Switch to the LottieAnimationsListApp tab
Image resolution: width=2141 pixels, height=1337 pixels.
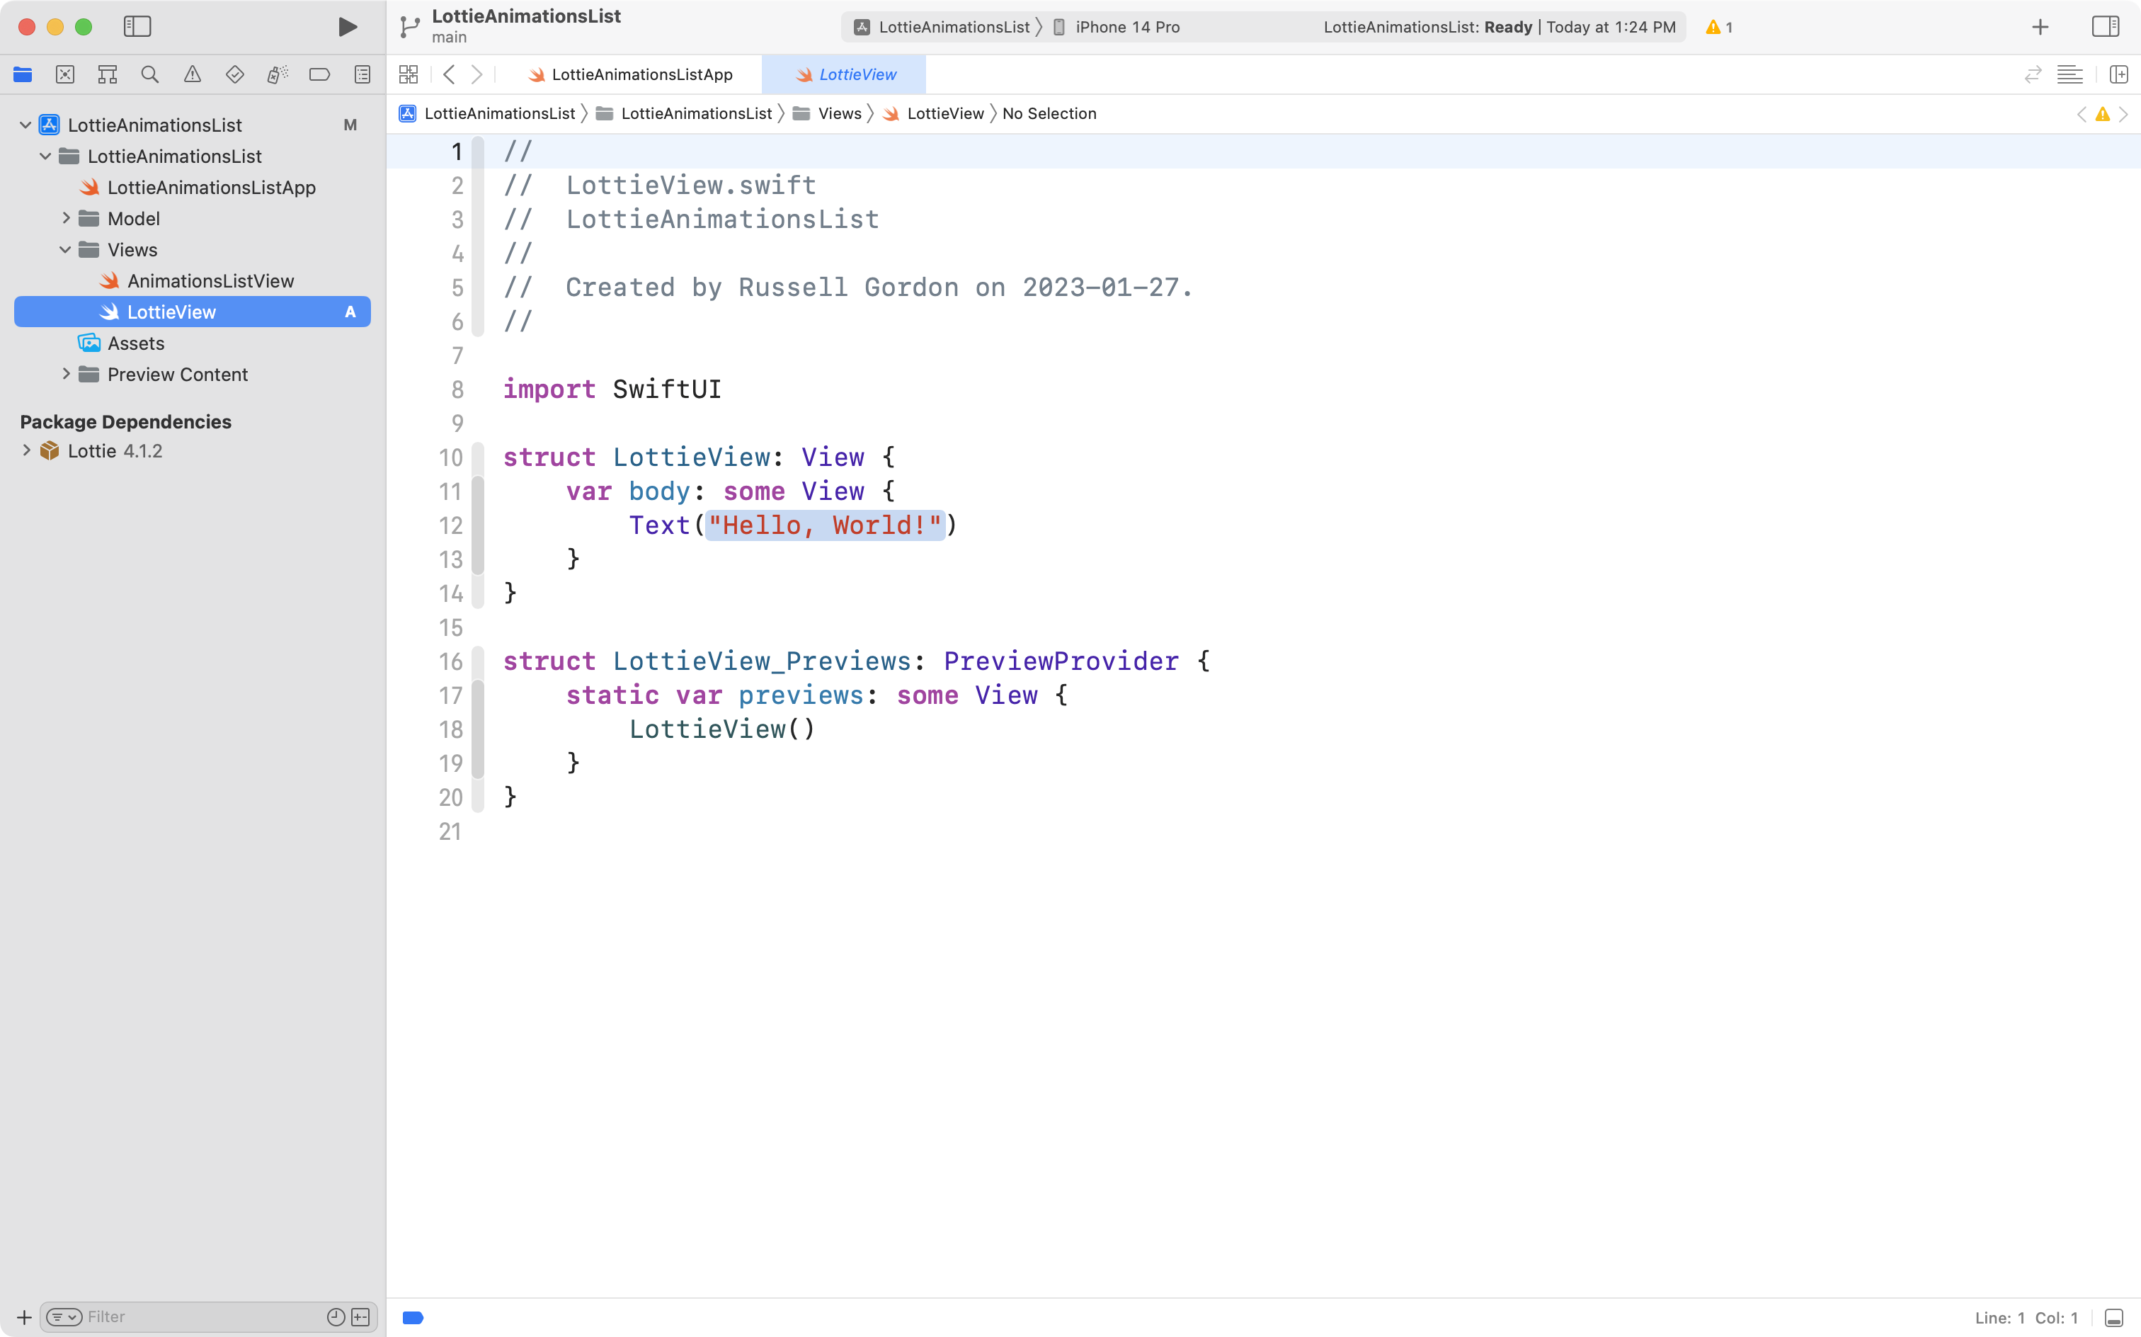click(x=641, y=74)
